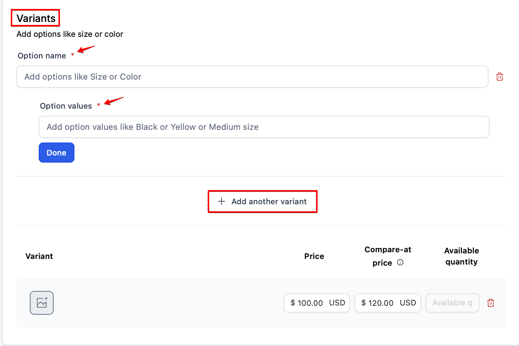Click the info icon beside Compare-at price

(400, 262)
